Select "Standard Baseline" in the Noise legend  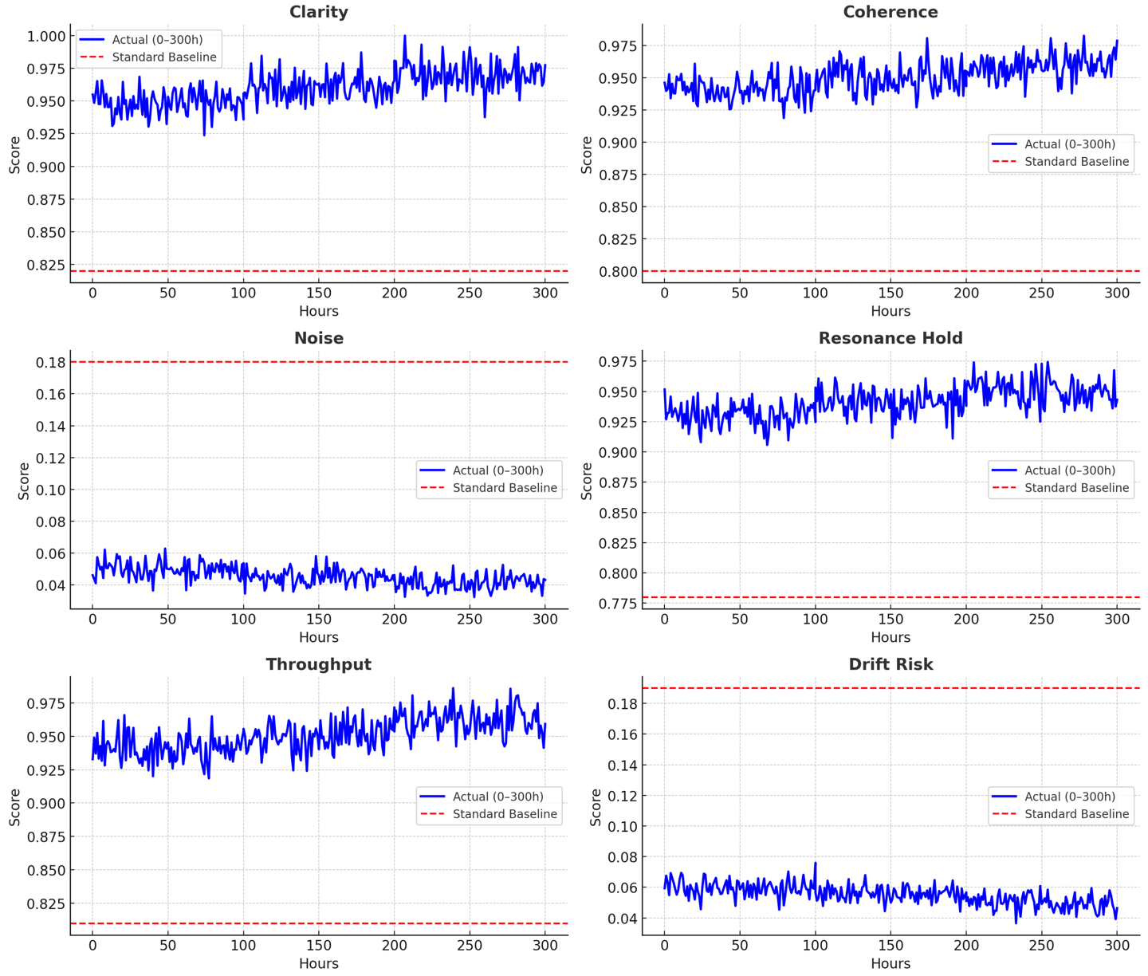(x=505, y=488)
